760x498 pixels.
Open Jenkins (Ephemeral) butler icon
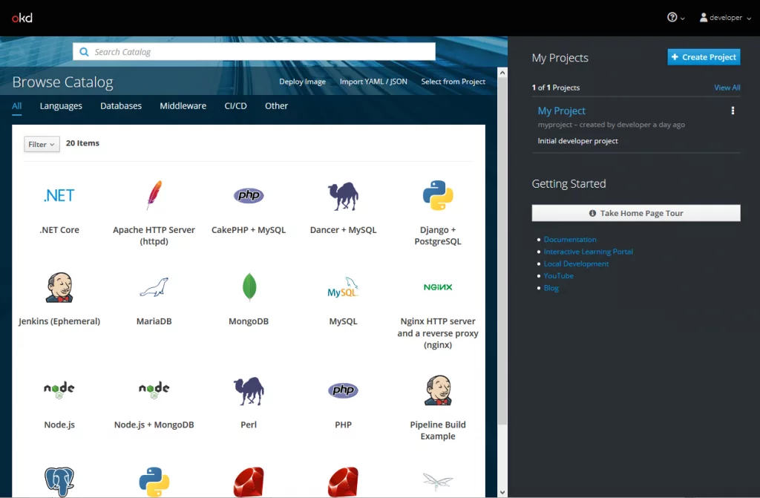coord(59,287)
